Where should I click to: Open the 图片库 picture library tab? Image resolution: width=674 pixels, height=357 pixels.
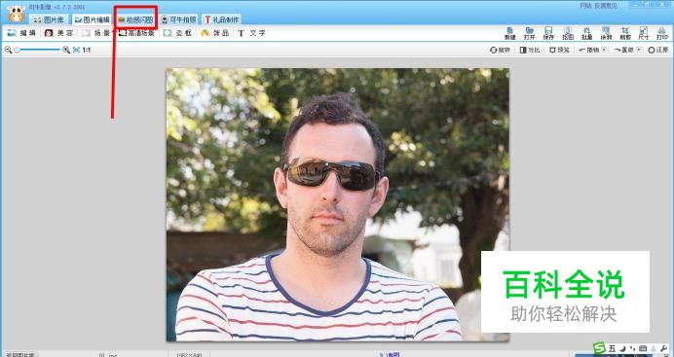click(x=49, y=19)
